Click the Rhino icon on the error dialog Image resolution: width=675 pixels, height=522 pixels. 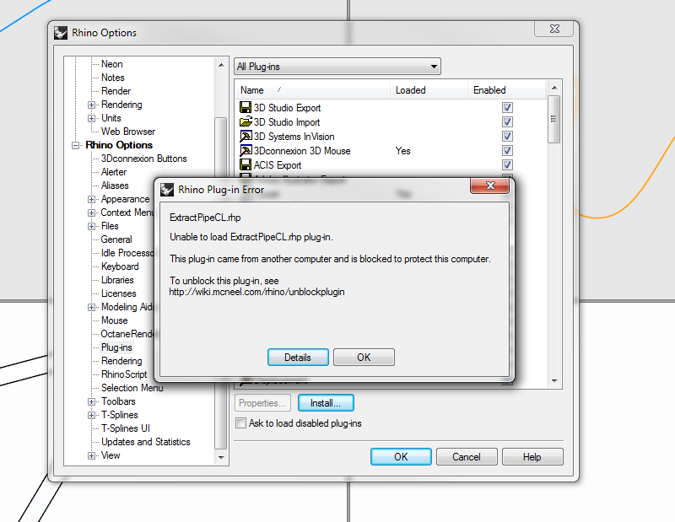[x=167, y=189]
